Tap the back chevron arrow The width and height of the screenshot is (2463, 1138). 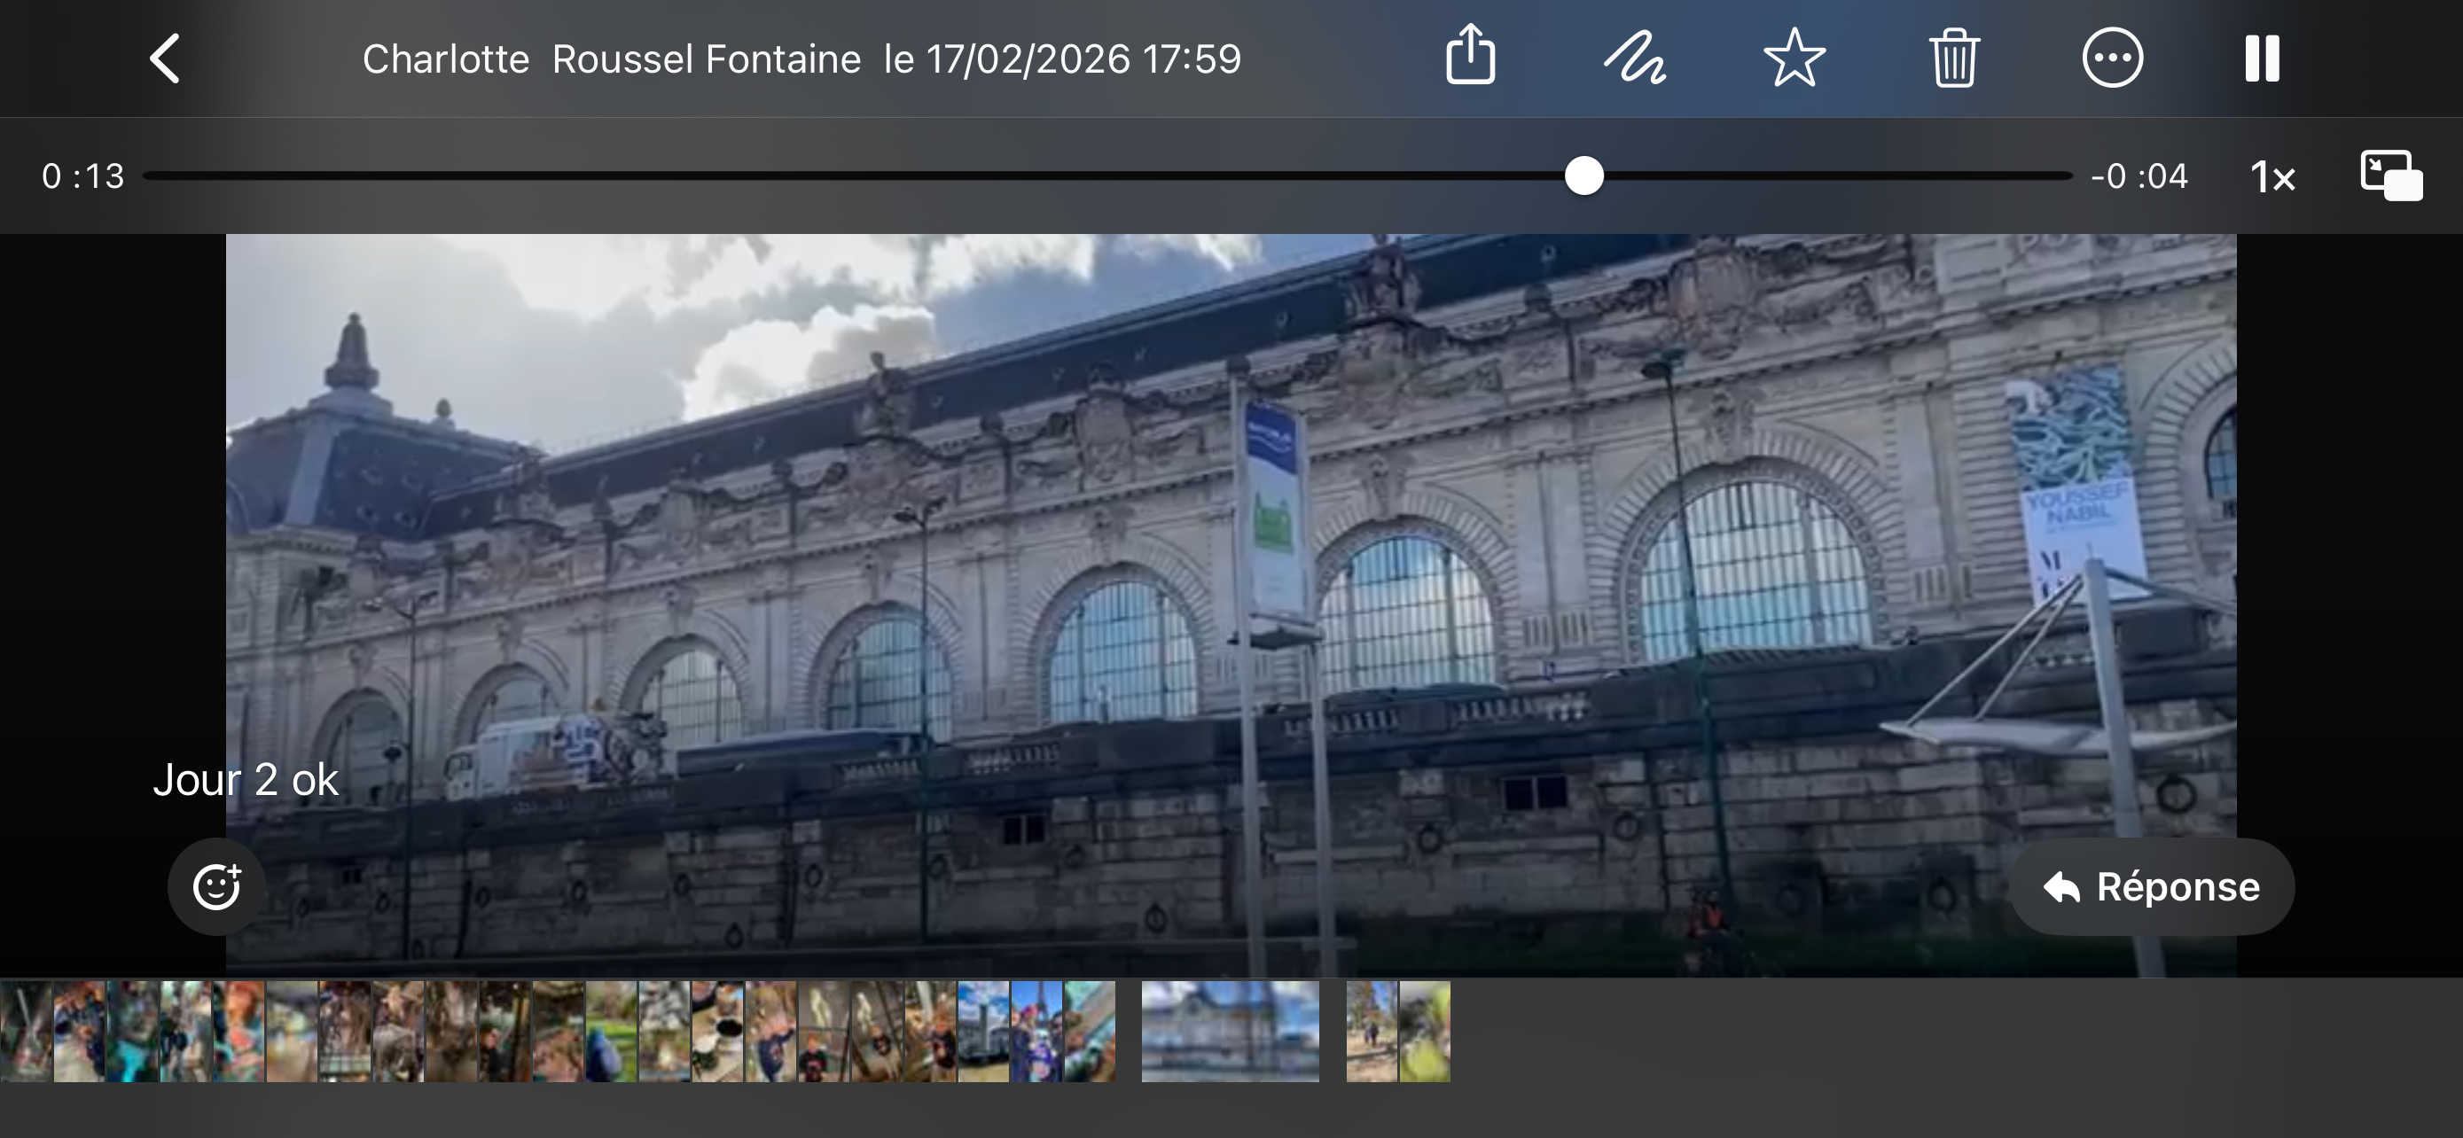point(166,59)
